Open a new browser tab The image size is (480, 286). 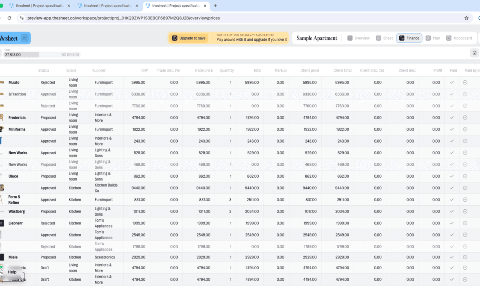click(215, 6)
